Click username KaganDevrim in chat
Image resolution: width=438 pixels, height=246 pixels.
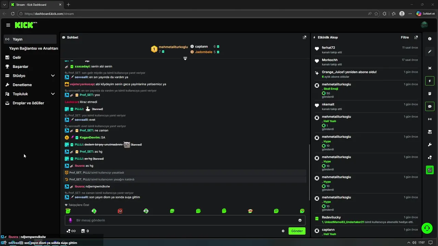coord(90,137)
